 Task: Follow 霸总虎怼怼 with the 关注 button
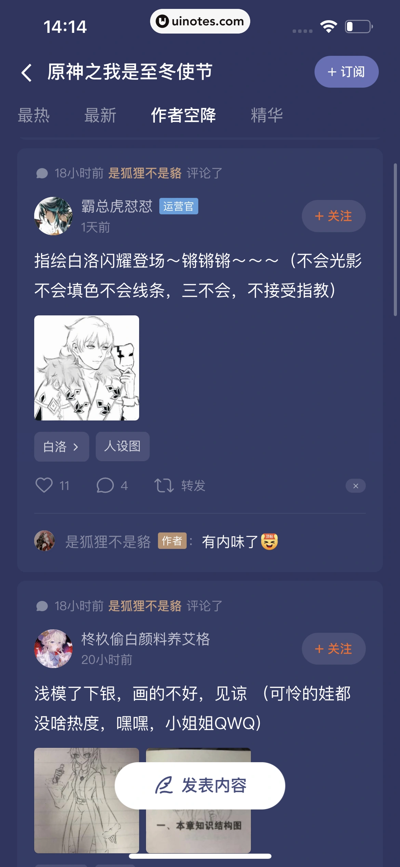334,216
